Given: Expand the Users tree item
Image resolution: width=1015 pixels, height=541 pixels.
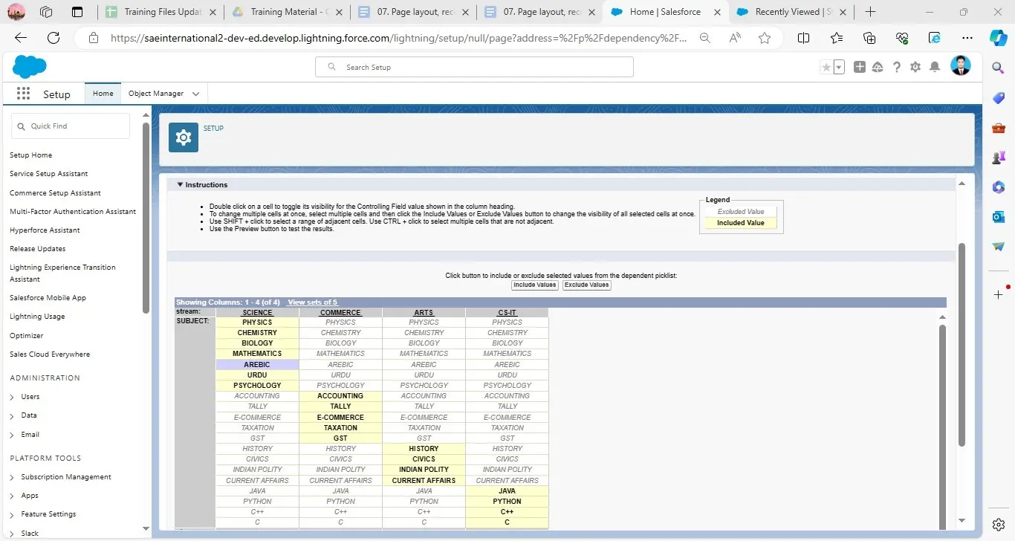Looking at the screenshot, I should click(x=13, y=397).
